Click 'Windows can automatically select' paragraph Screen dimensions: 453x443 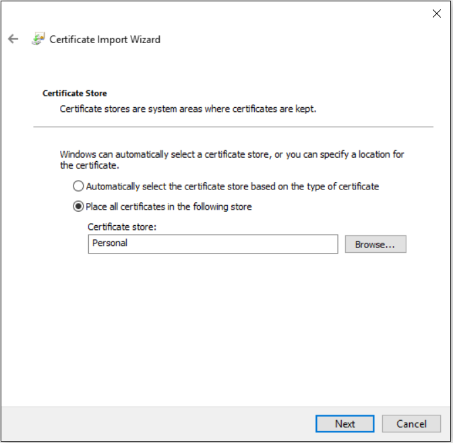pyautogui.click(x=232, y=160)
